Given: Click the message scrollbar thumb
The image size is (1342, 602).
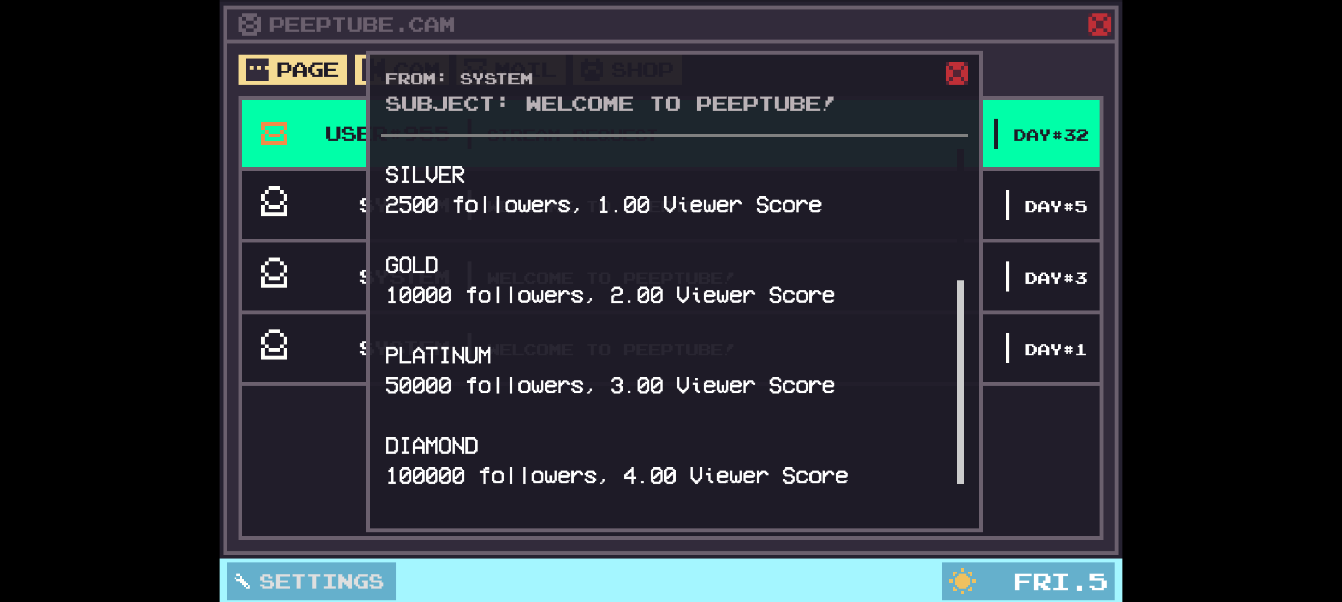Looking at the screenshot, I should (960, 382).
